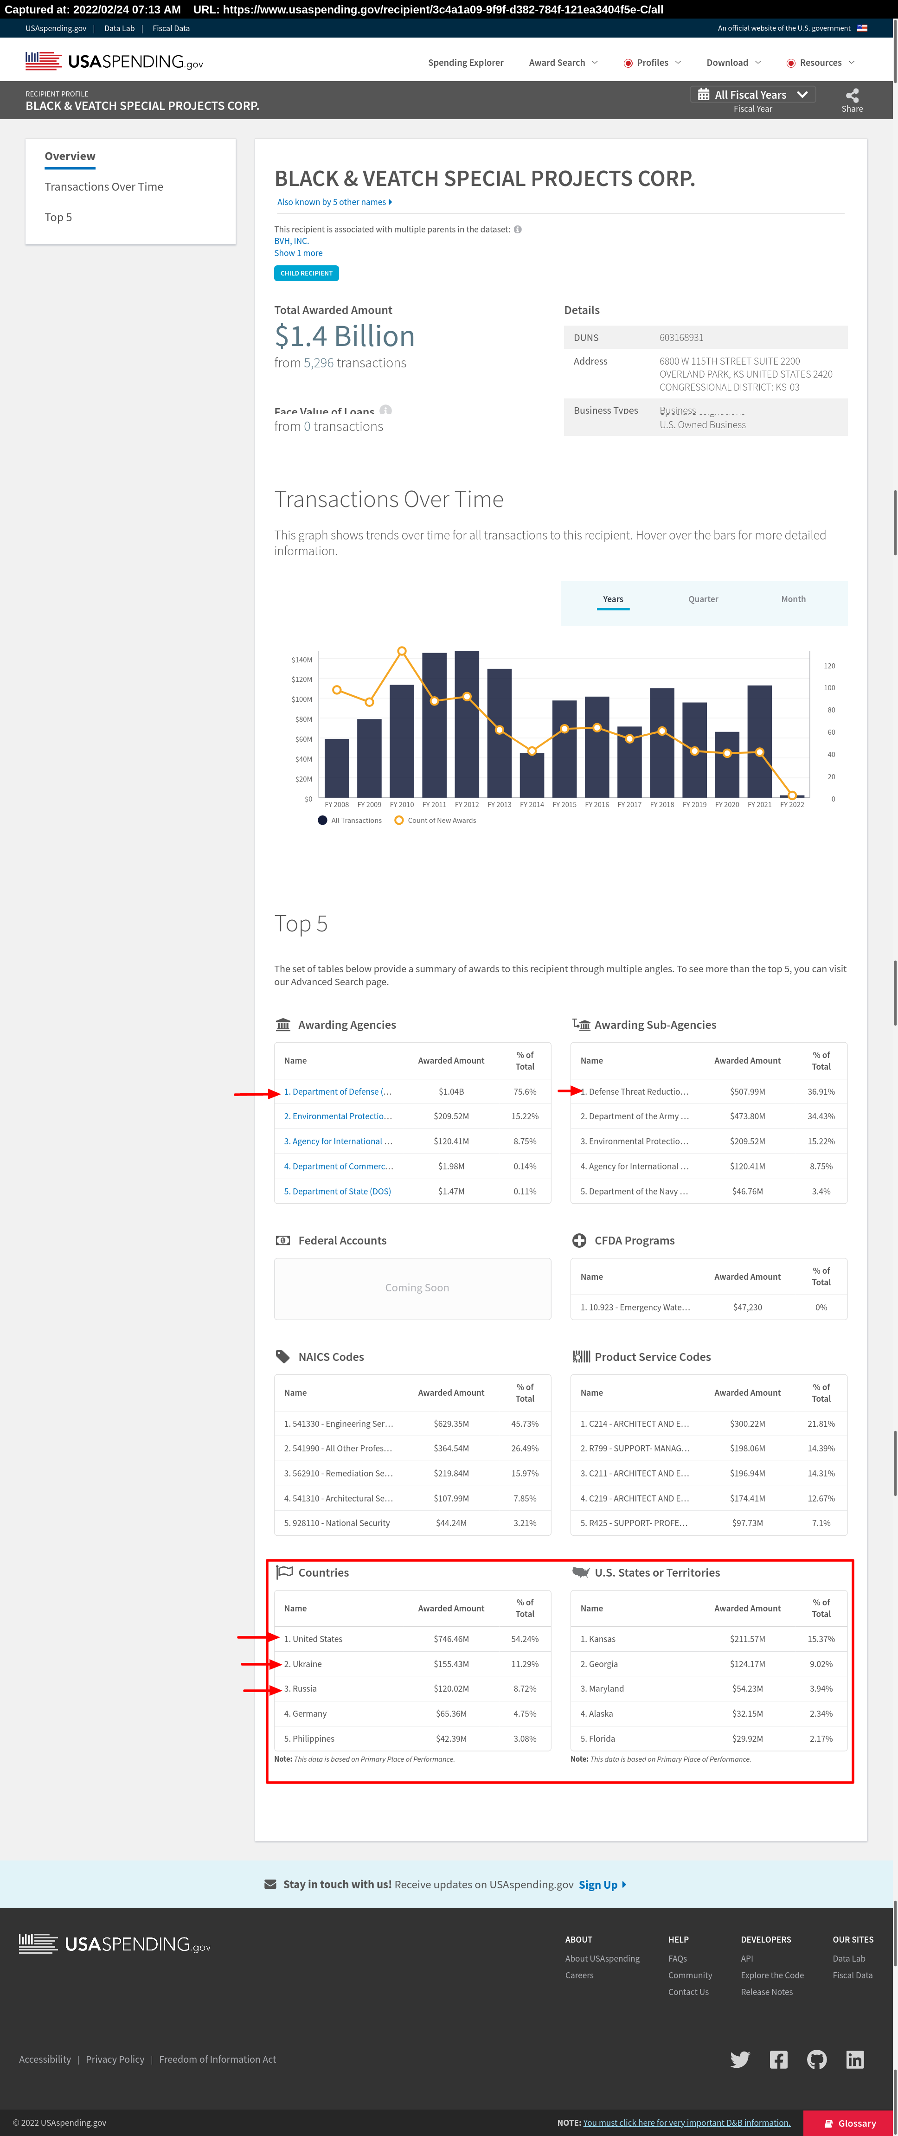Click info icon beside Face Value of Loans
The image size is (898, 2136).
[385, 411]
